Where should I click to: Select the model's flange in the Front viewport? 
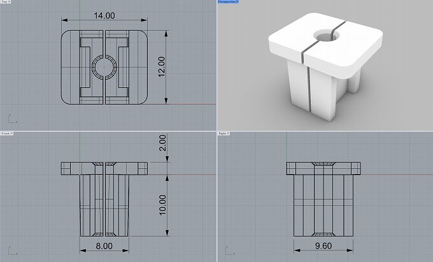(x=70, y=168)
